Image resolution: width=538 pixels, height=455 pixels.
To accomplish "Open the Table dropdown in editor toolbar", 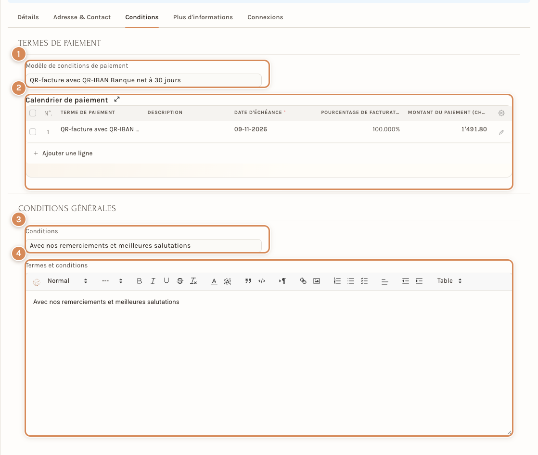I will [449, 281].
